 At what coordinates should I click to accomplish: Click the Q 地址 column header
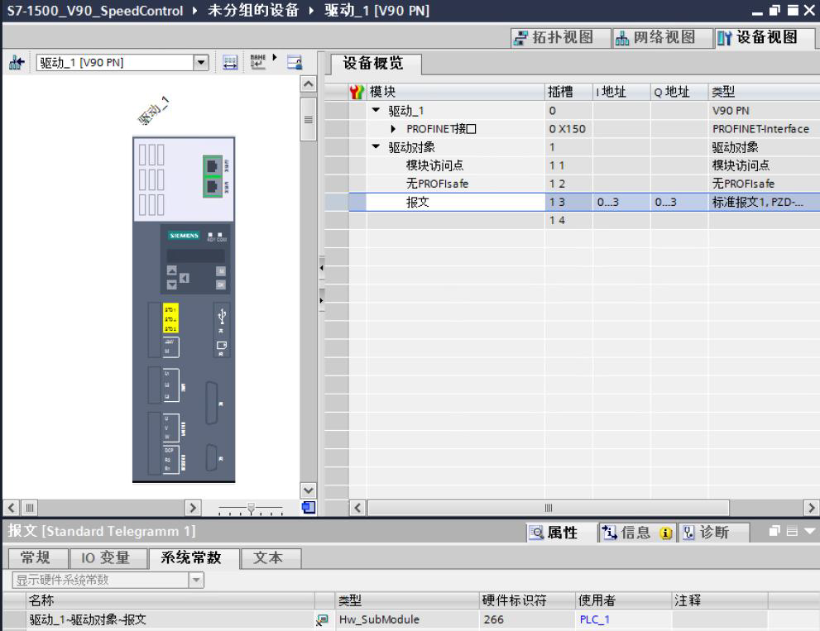(x=679, y=92)
